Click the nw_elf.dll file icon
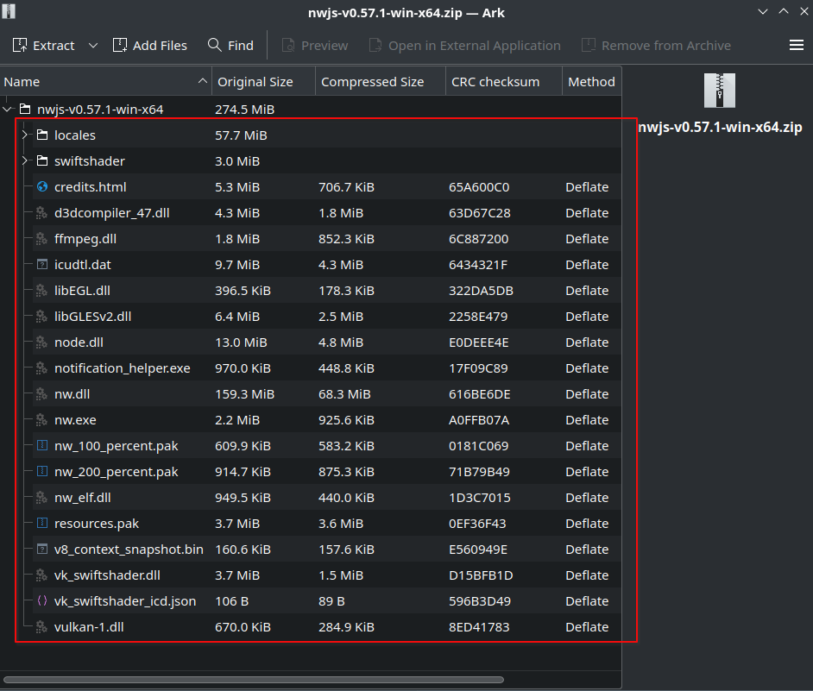Screen dimensions: 813x691 click(42, 497)
